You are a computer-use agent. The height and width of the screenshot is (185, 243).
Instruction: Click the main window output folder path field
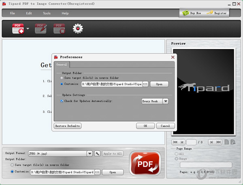[x=62, y=172]
